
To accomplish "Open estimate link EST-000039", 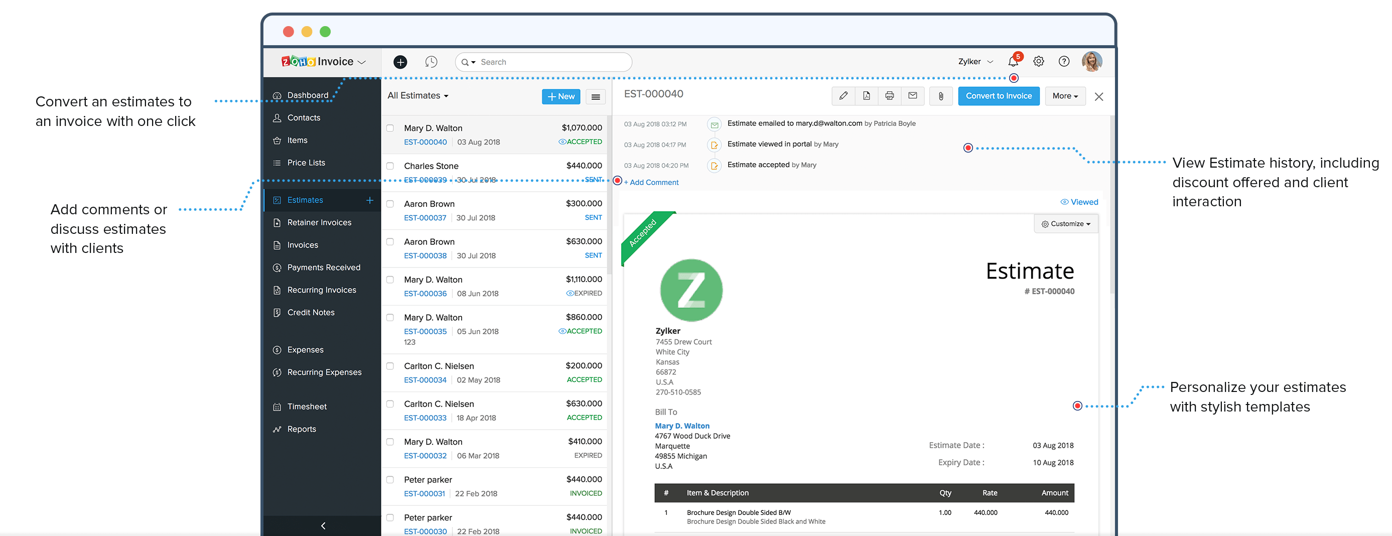I will pyautogui.click(x=425, y=180).
